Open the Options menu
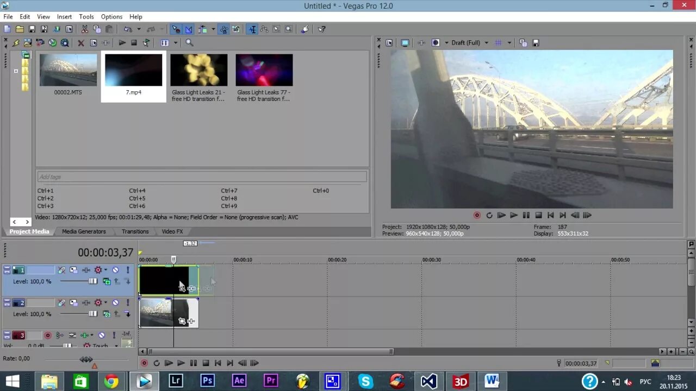The height and width of the screenshot is (391, 696). pos(111,16)
